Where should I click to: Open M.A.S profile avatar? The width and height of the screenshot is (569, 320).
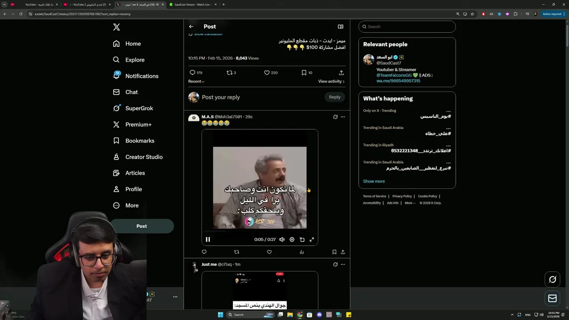[x=193, y=118]
